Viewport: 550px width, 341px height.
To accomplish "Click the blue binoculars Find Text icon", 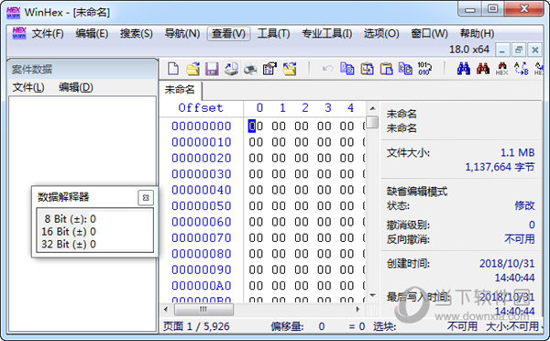I will pyautogui.click(x=464, y=69).
